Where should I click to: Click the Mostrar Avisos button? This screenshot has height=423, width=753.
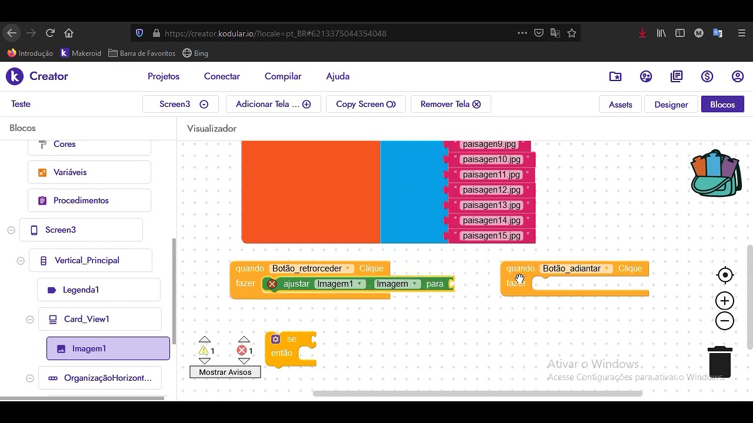tap(225, 372)
